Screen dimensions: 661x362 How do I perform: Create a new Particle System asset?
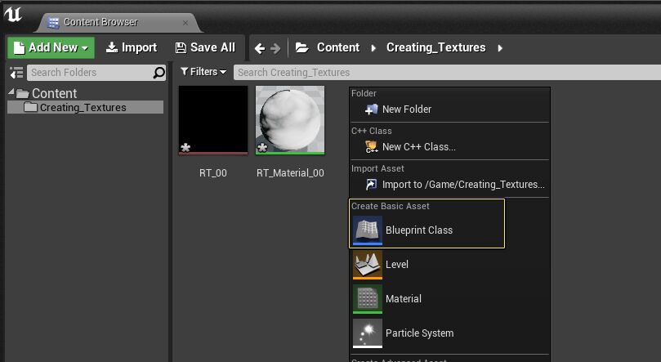point(449,333)
